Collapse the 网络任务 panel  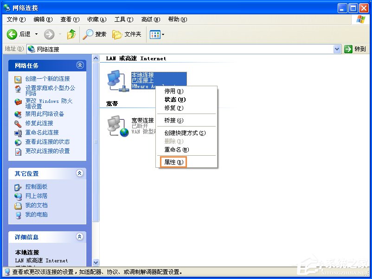(80, 65)
